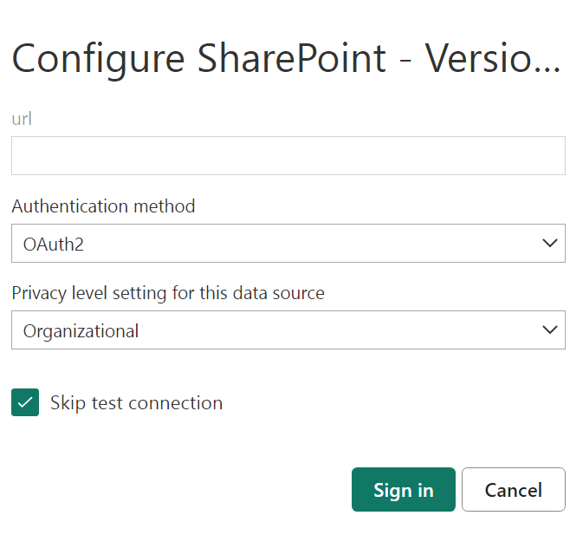Screen dimensions: 570x535
Task: Click the 'Configure SharePoint' dialog title
Action: (x=198, y=59)
